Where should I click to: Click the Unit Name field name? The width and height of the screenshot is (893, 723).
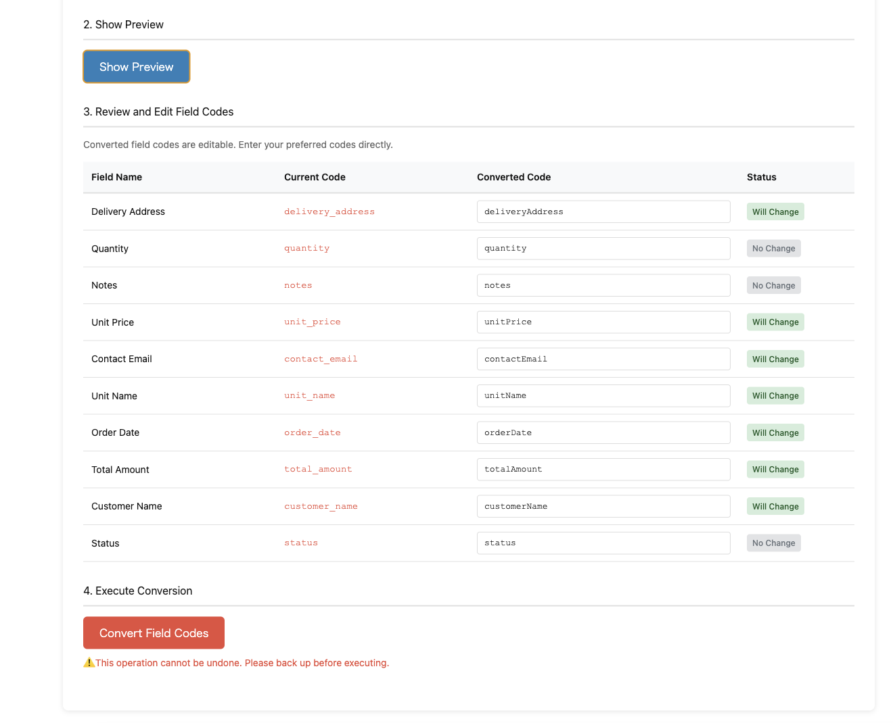click(114, 396)
